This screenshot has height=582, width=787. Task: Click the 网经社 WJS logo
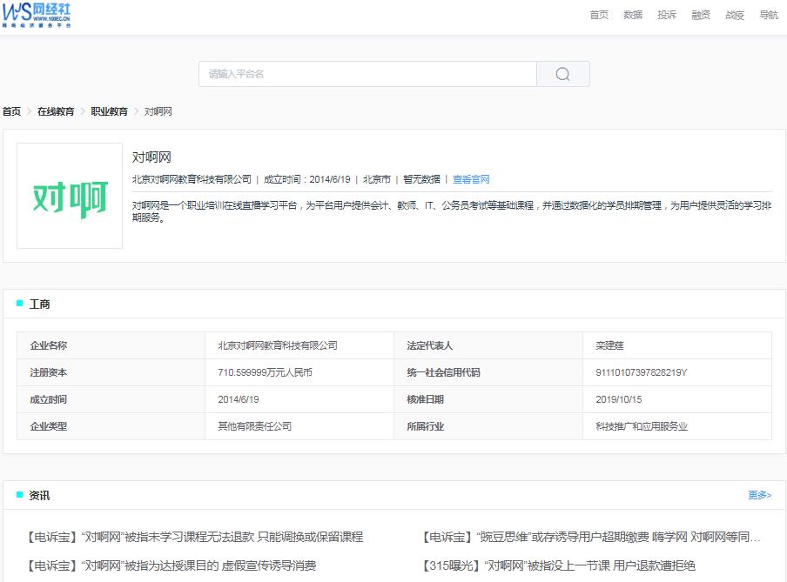(37, 16)
